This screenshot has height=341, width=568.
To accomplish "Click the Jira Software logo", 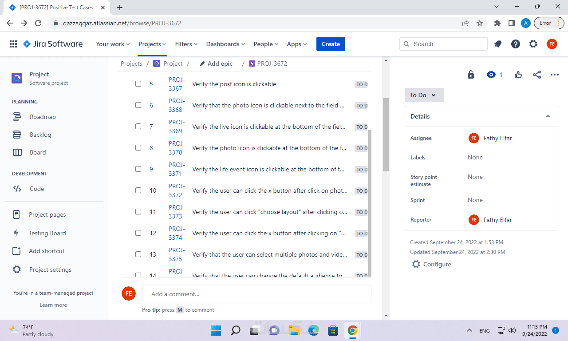I will coord(53,44).
